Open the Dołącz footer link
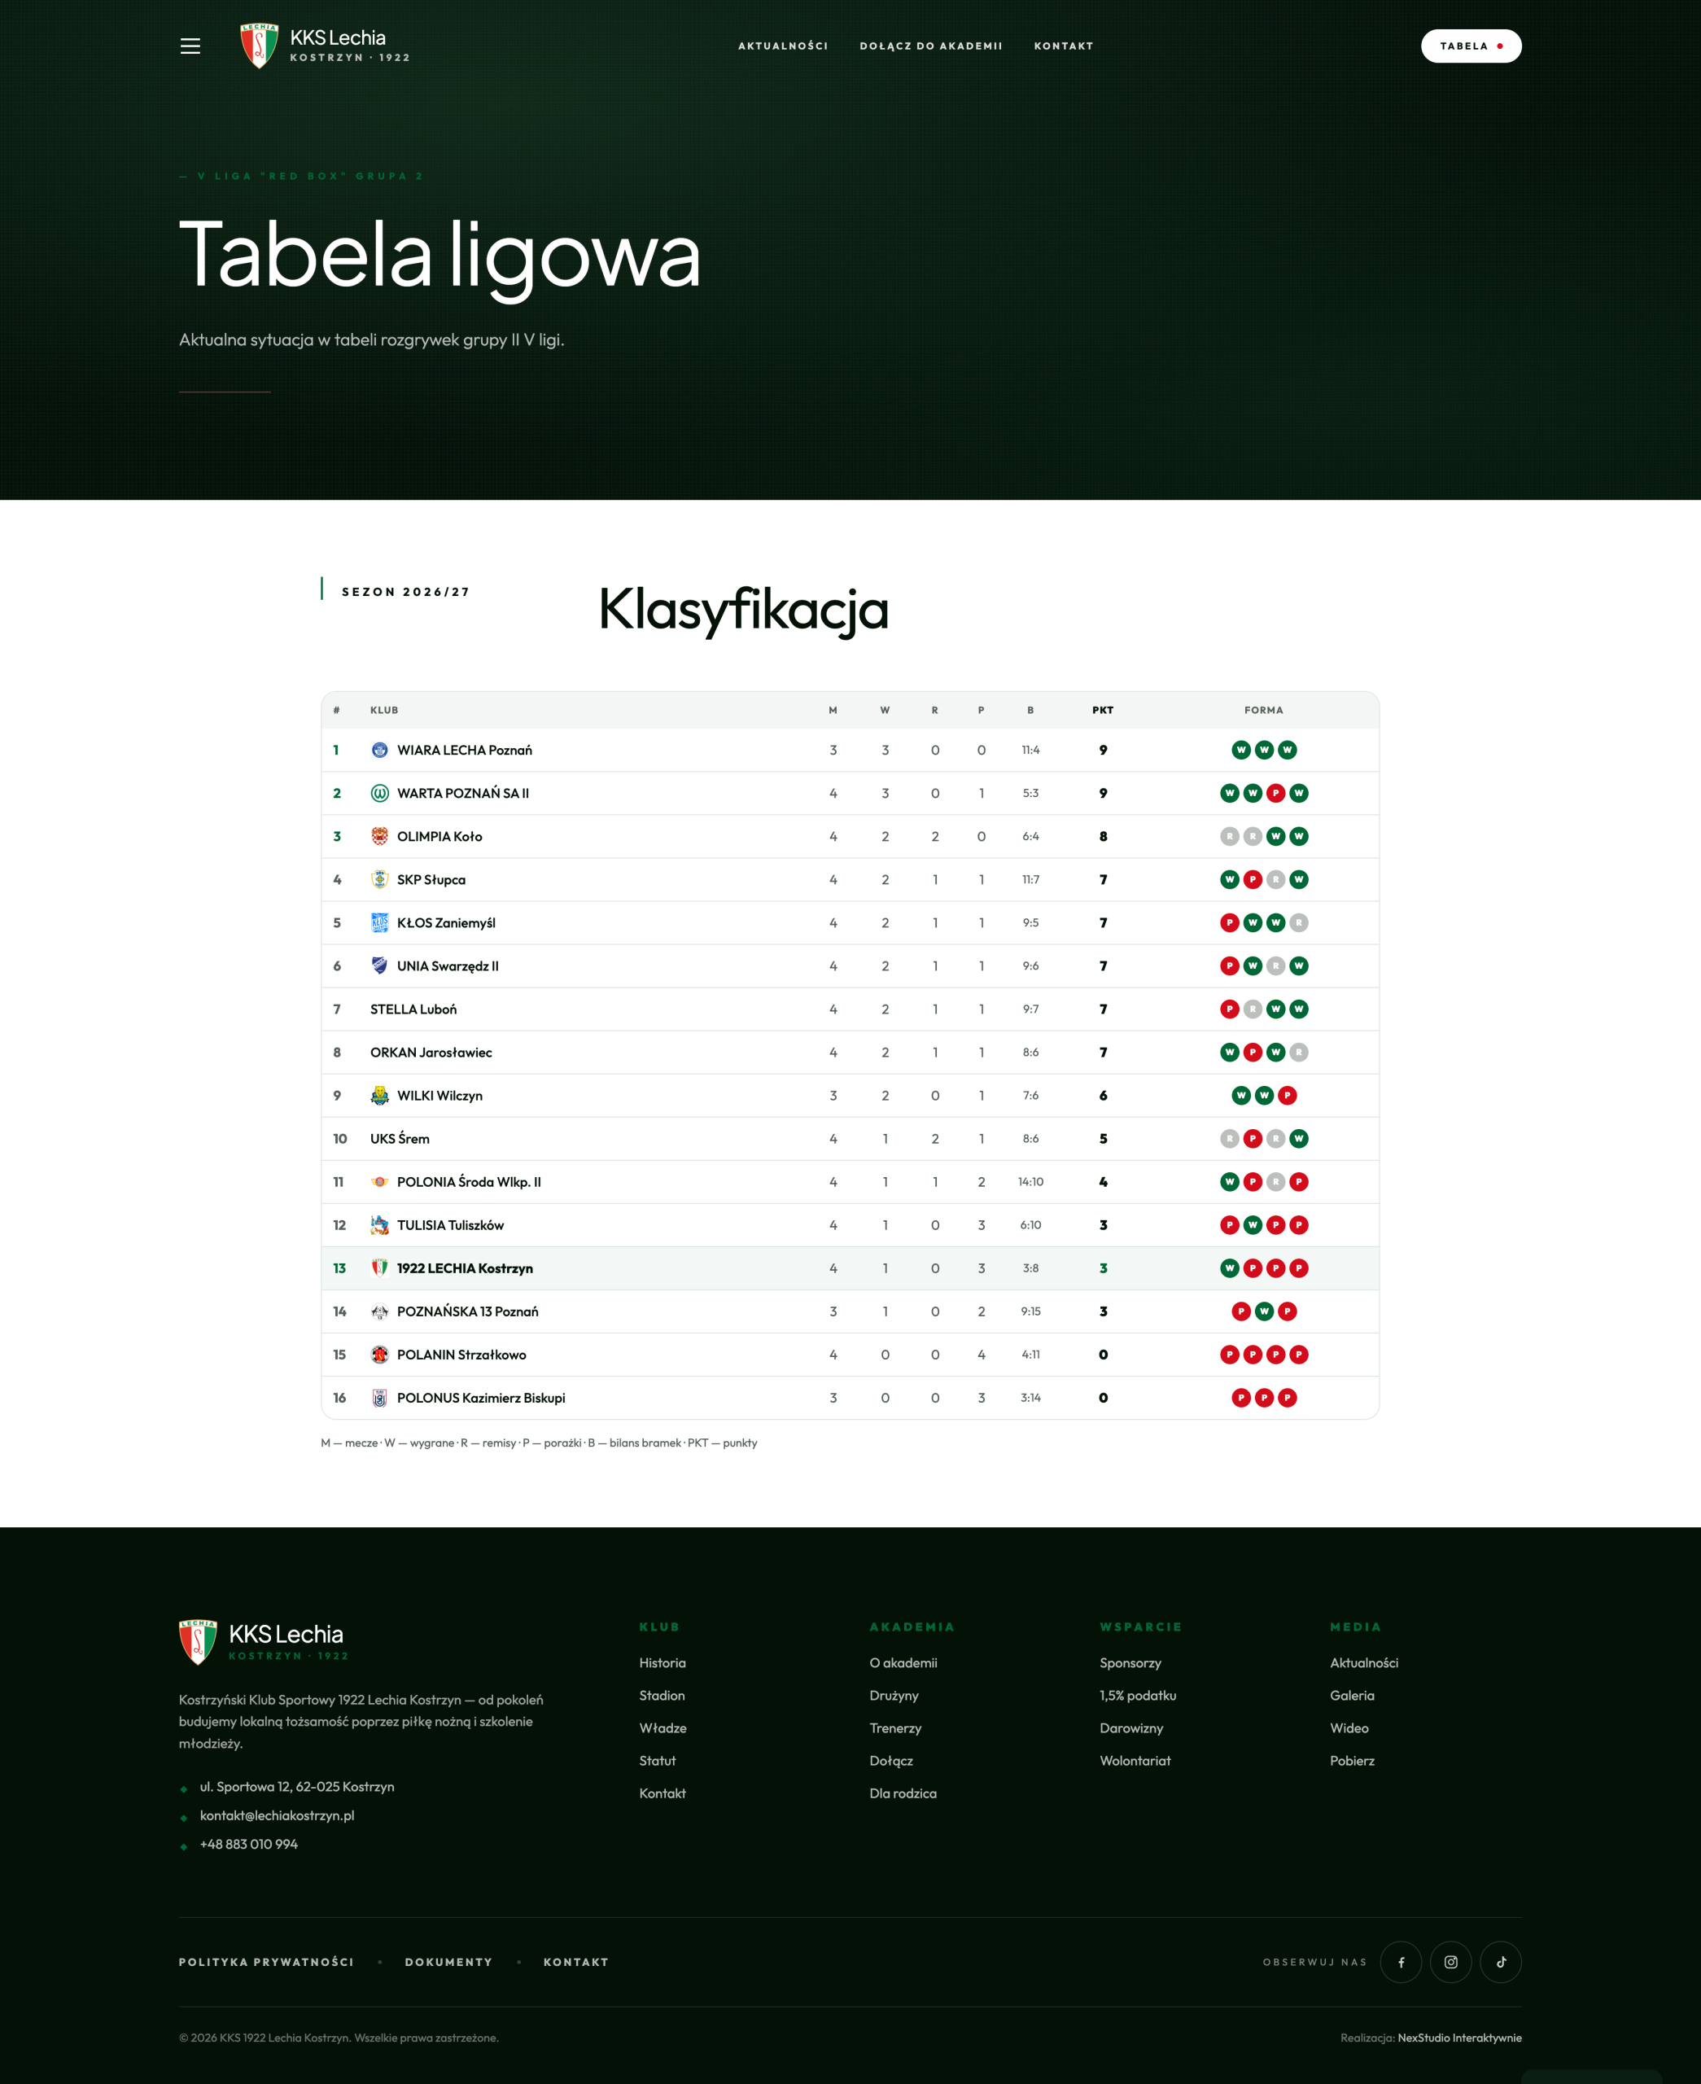This screenshot has height=2084, width=1701. point(890,1761)
